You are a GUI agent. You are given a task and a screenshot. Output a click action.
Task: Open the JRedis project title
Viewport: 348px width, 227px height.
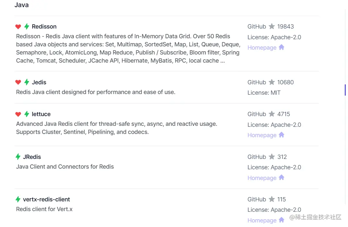pyautogui.click(x=32, y=157)
